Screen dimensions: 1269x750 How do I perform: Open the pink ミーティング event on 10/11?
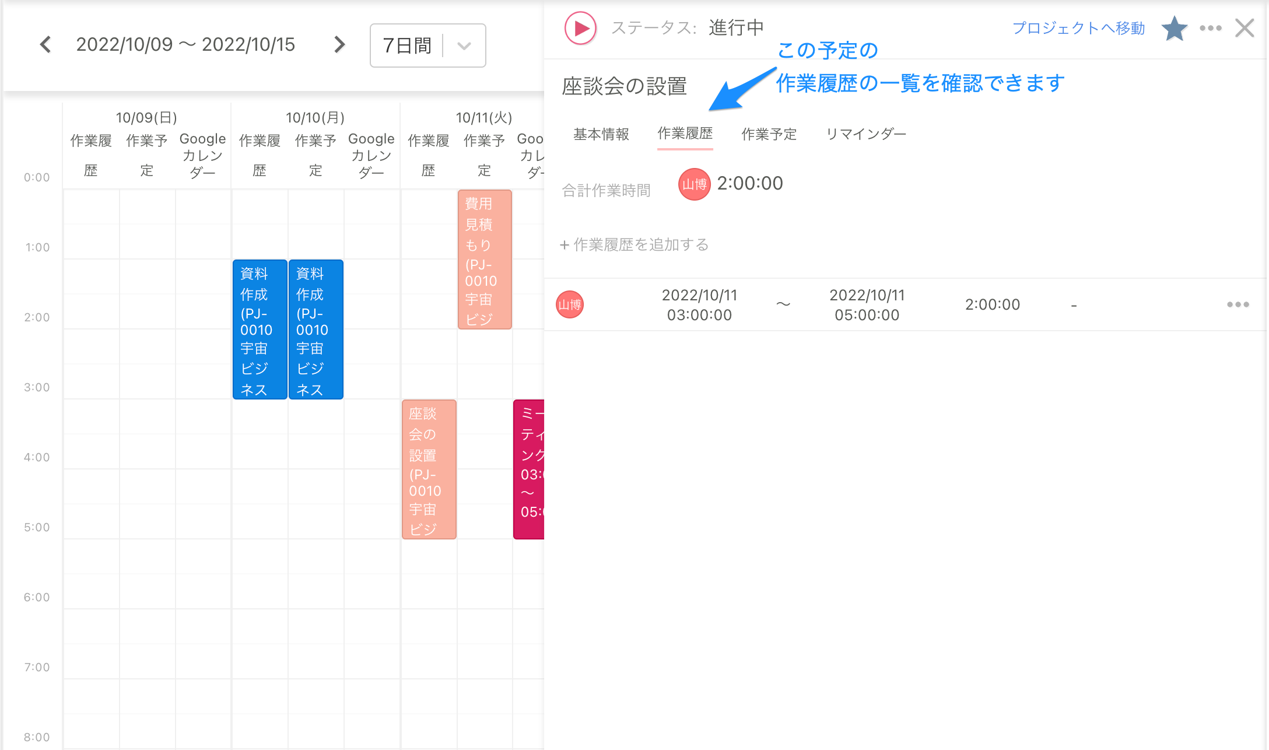click(x=529, y=469)
